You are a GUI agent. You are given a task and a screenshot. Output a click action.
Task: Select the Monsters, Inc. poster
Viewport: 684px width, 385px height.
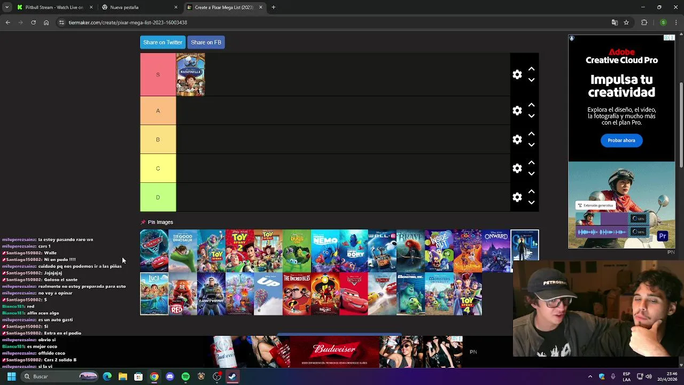point(410,294)
